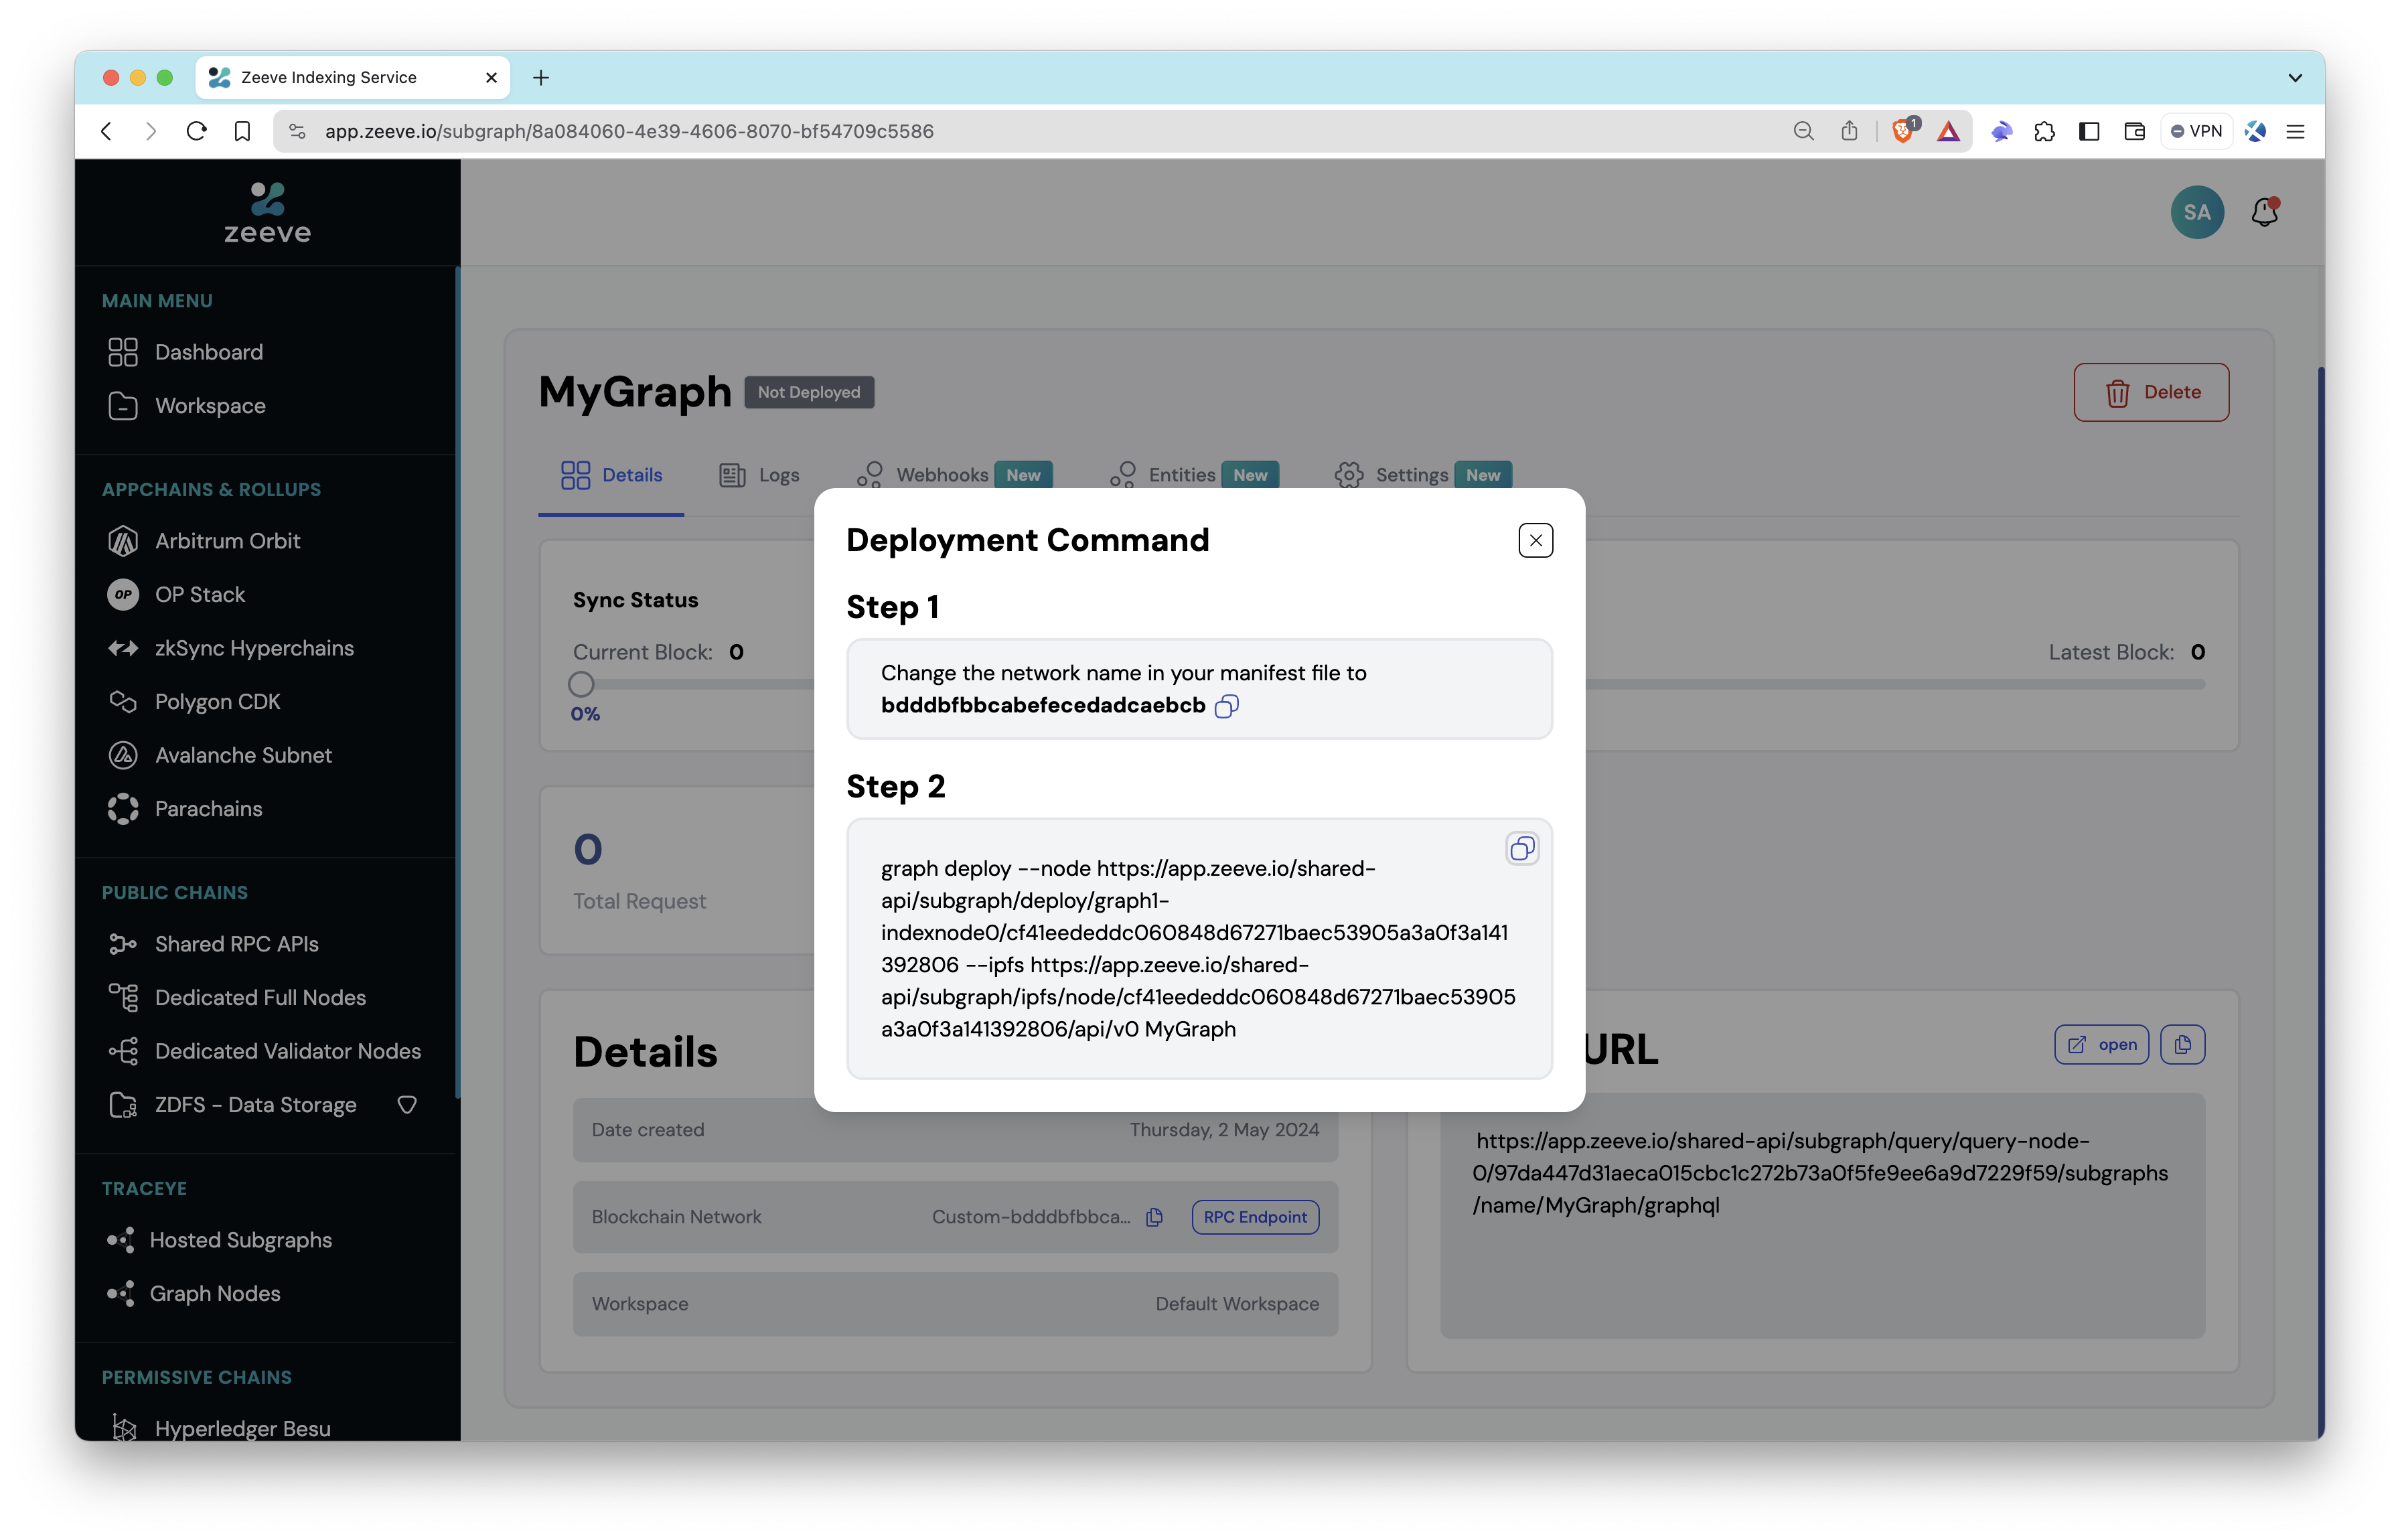Click shield icon next to ZDFS
Viewport: 2400px width, 1540px height.
click(406, 1105)
